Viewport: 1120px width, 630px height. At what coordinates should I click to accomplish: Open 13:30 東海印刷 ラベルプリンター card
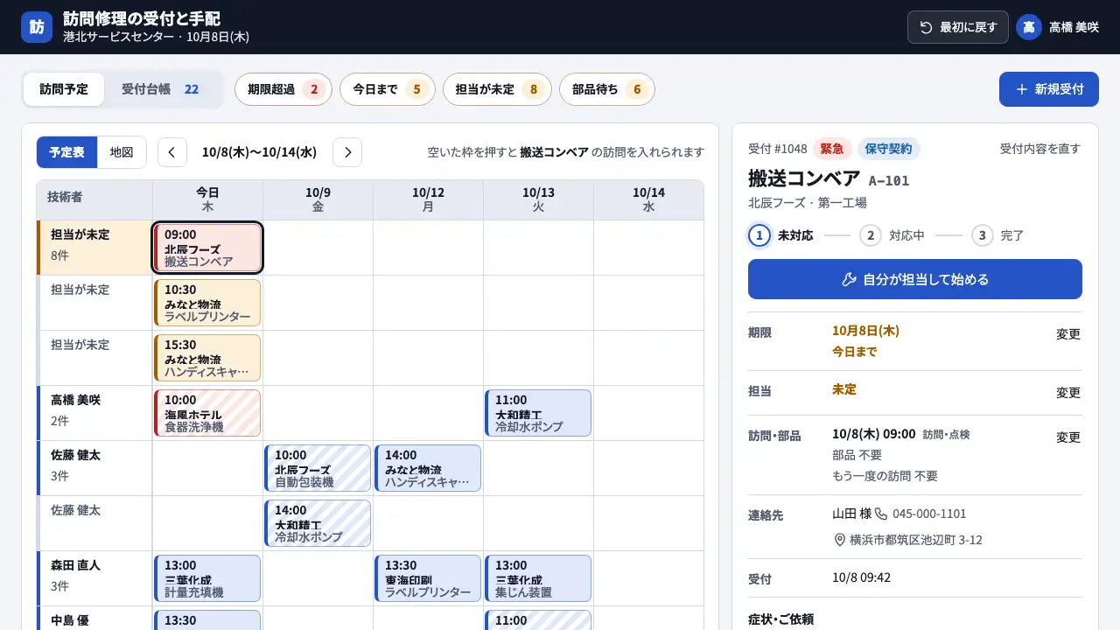click(428, 578)
